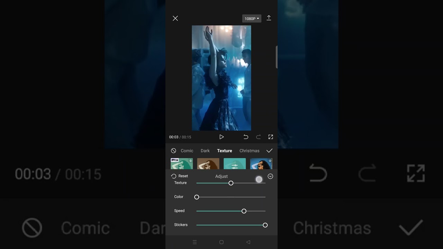The image size is (443, 249).
Task: Switch to the Comic effects tab
Action: click(187, 151)
